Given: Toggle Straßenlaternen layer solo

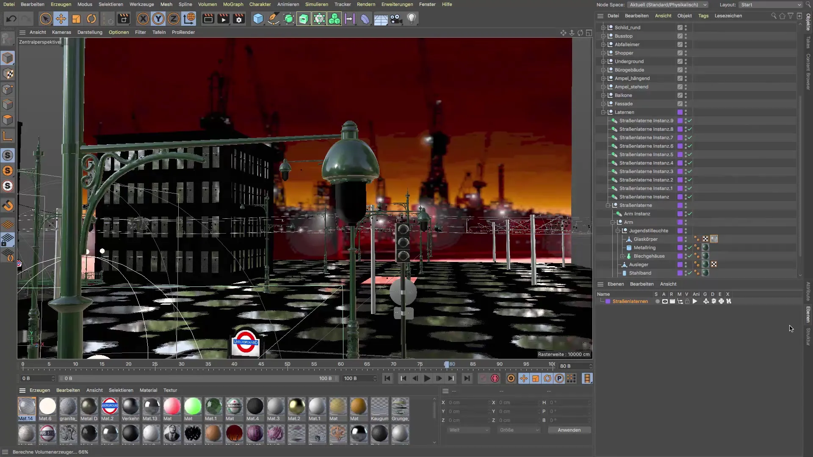Looking at the screenshot, I should coord(657,301).
